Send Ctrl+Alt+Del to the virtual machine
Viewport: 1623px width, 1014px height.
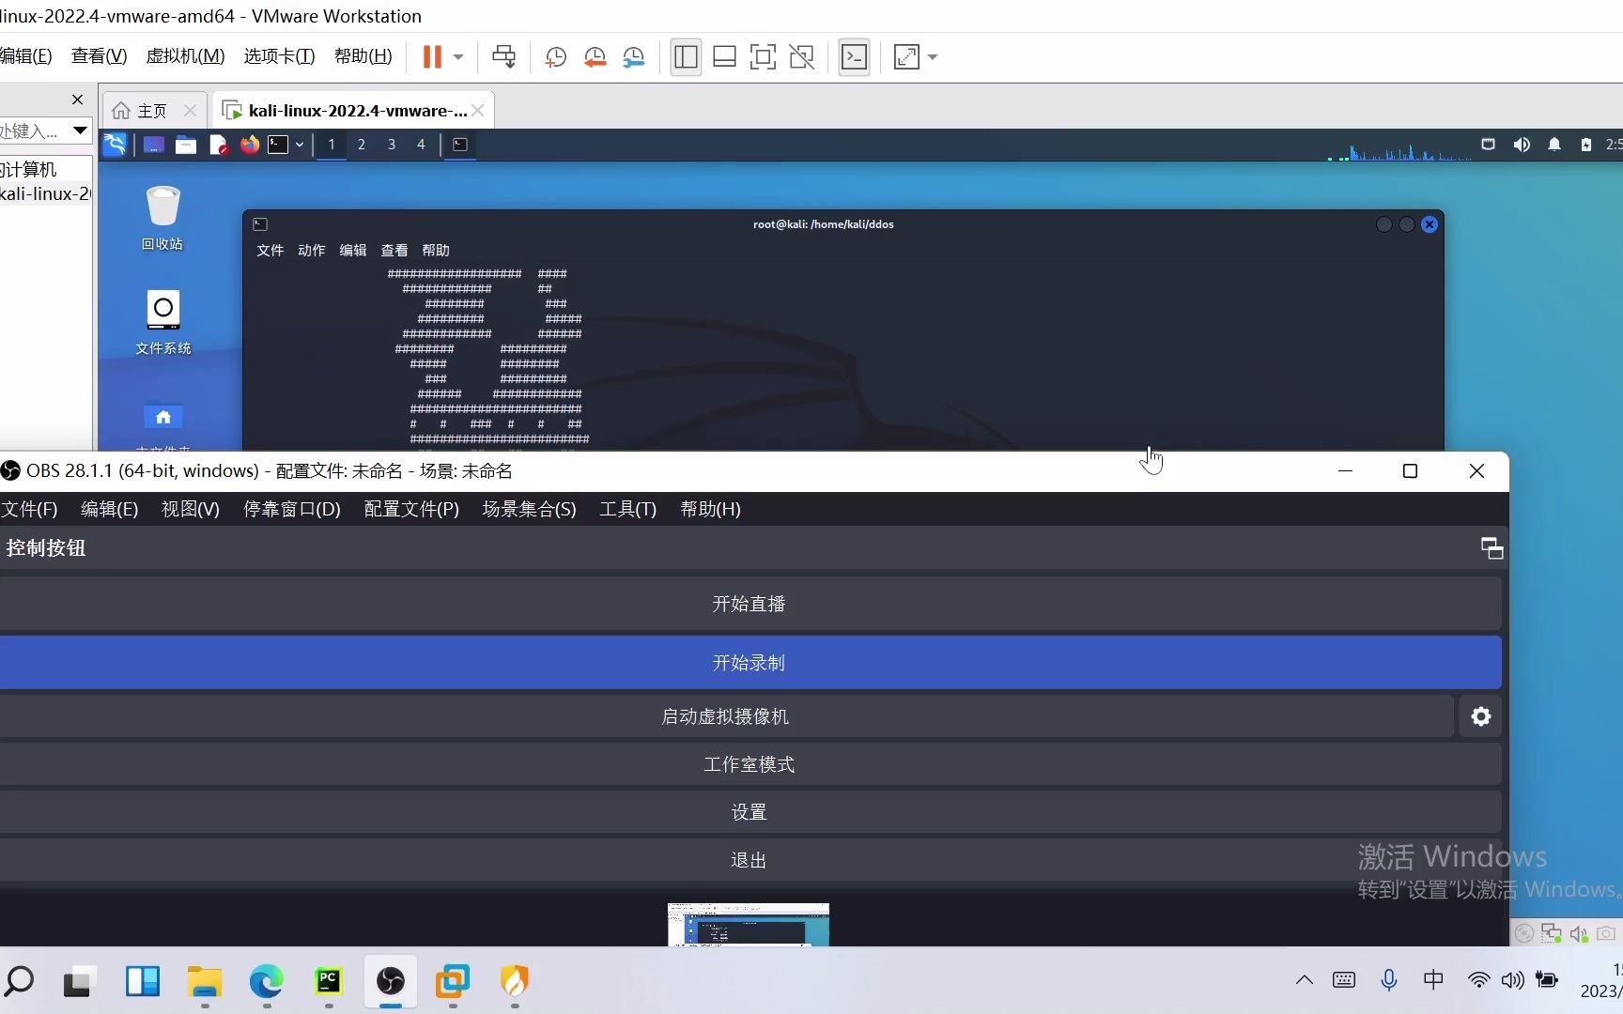(x=504, y=57)
